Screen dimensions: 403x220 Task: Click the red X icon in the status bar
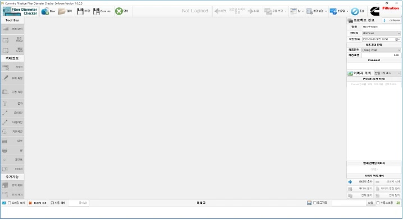30,203
